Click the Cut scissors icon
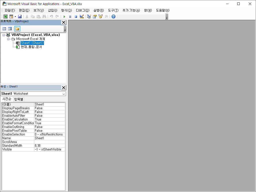The image size is (256, 192). pyautogui.click(x=27, y=16)
